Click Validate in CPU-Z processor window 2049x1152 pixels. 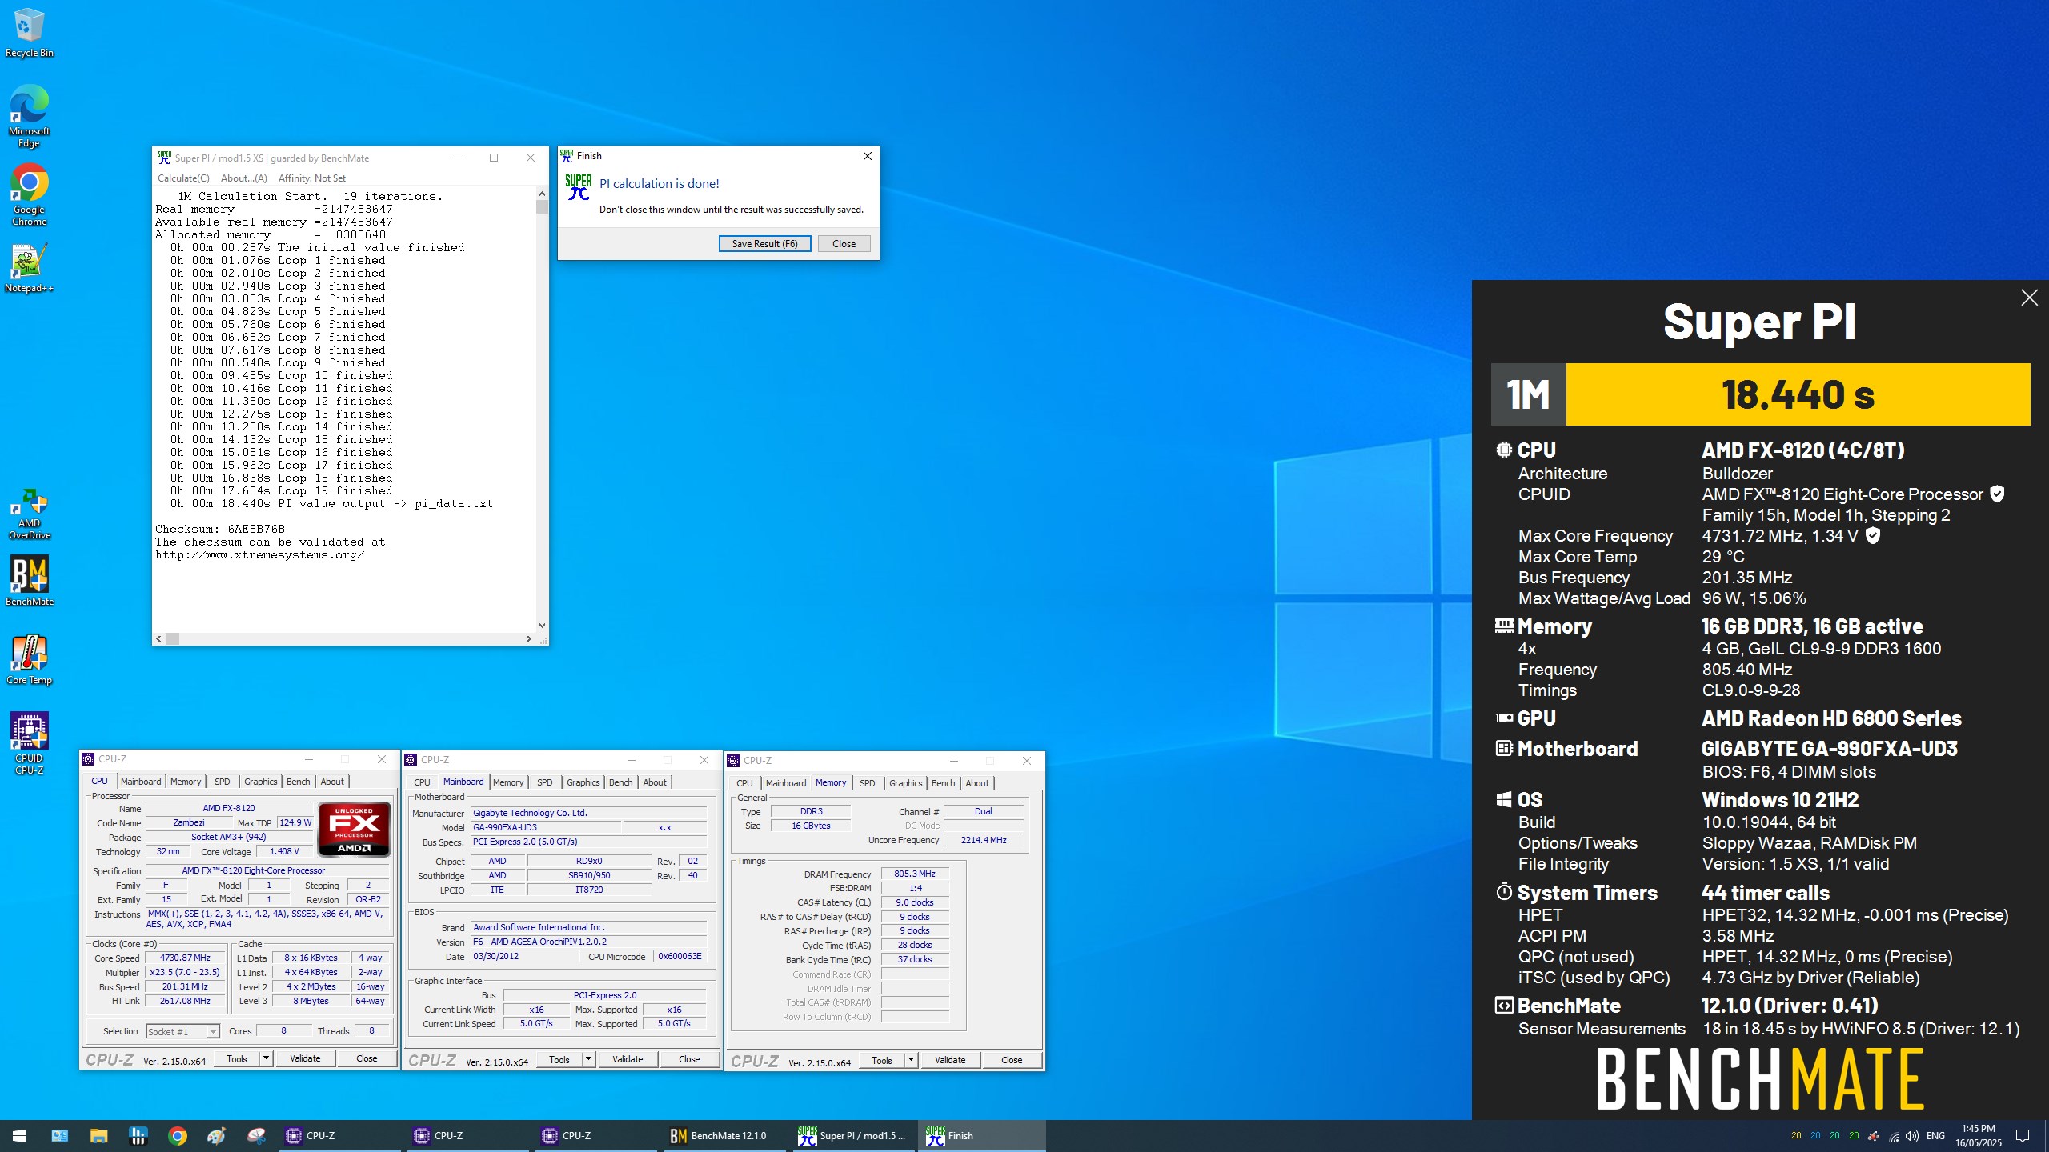305,1058
